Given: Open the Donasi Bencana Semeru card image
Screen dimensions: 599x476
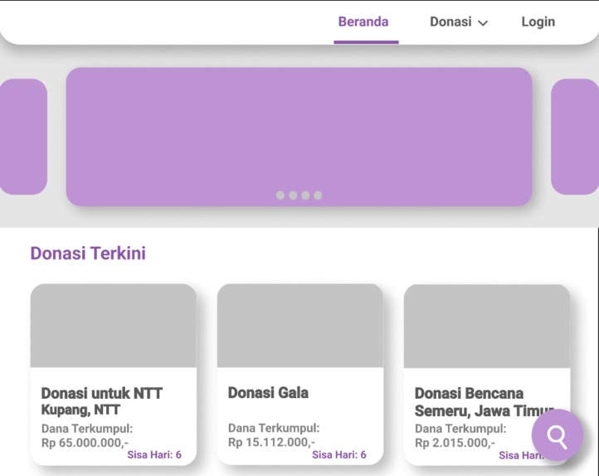Looking at the screenshot, I should coord(487,326).
